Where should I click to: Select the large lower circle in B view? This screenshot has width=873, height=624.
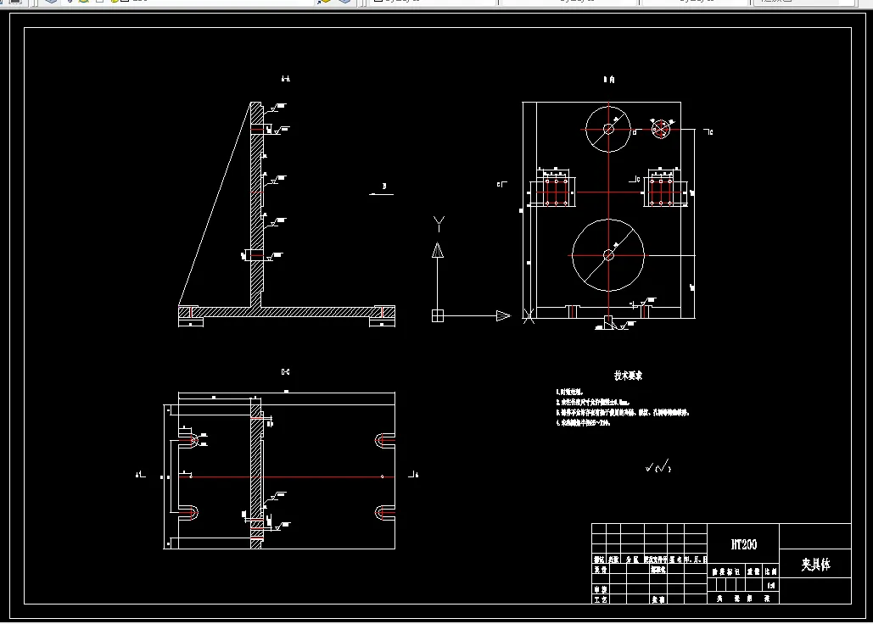(608, 255)
